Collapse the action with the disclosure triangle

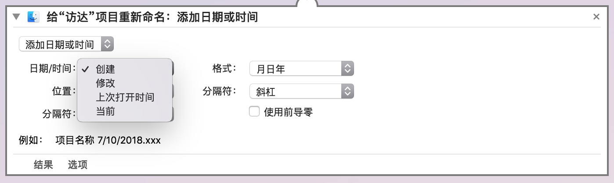tap(17, 17)
